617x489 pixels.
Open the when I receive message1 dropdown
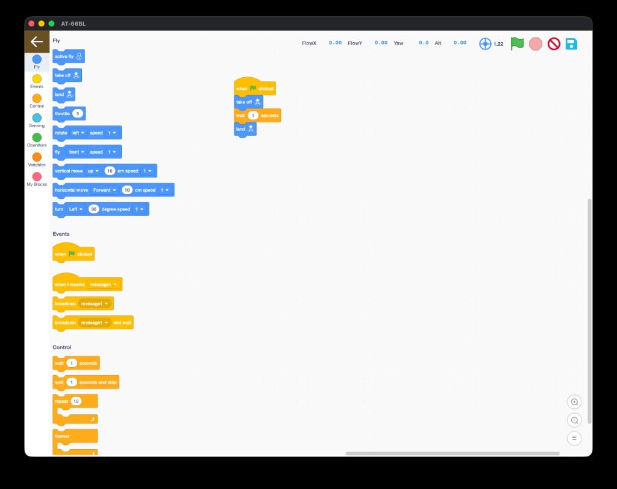103,284
